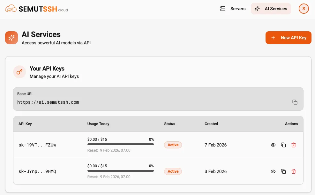Toggle the Active status on the sk-19VT key
This screenshot has width=315, height=195.
pyautogui.click(x=173, y=145)
